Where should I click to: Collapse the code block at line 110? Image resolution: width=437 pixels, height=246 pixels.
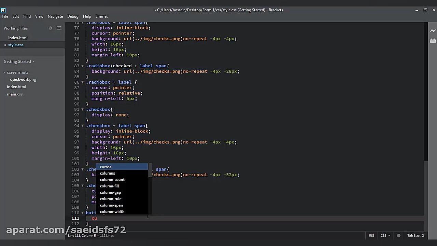pyautogui.click(x=82, y=213)
